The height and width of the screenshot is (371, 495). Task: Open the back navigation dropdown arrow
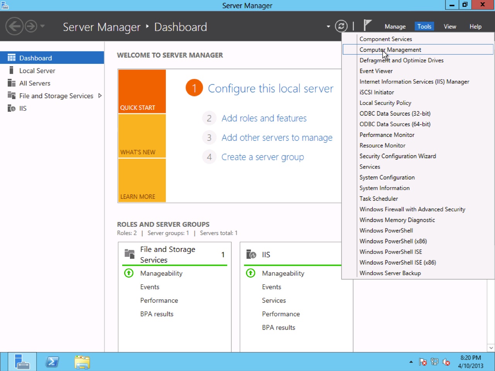click(42, 26)
